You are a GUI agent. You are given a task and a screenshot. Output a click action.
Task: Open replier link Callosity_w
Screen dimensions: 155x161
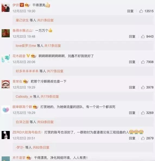(24, 97)
